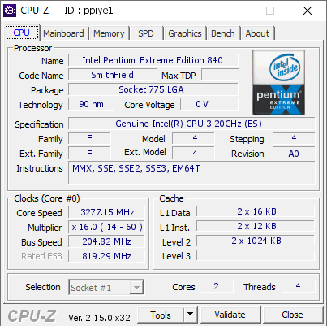Click the Package value Socket 775 LGA
Viewport: 327px width, 326px height.
pos(153,89)
